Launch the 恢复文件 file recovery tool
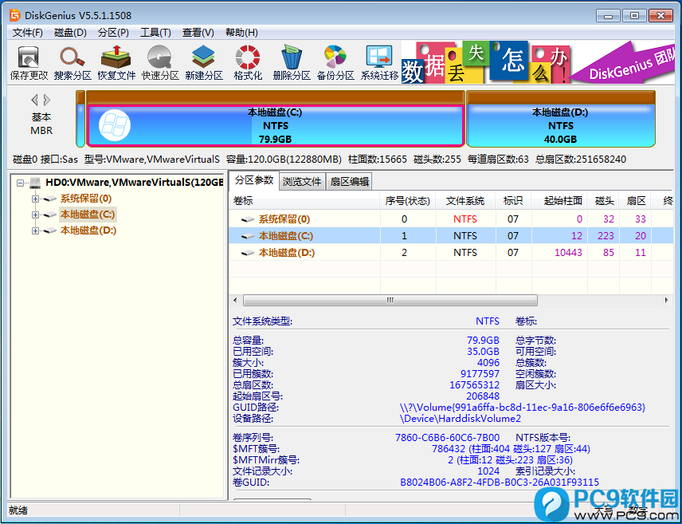 tap(116, 64)
